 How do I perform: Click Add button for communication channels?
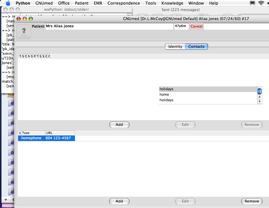pyautogui.click(x=119, y=201)
